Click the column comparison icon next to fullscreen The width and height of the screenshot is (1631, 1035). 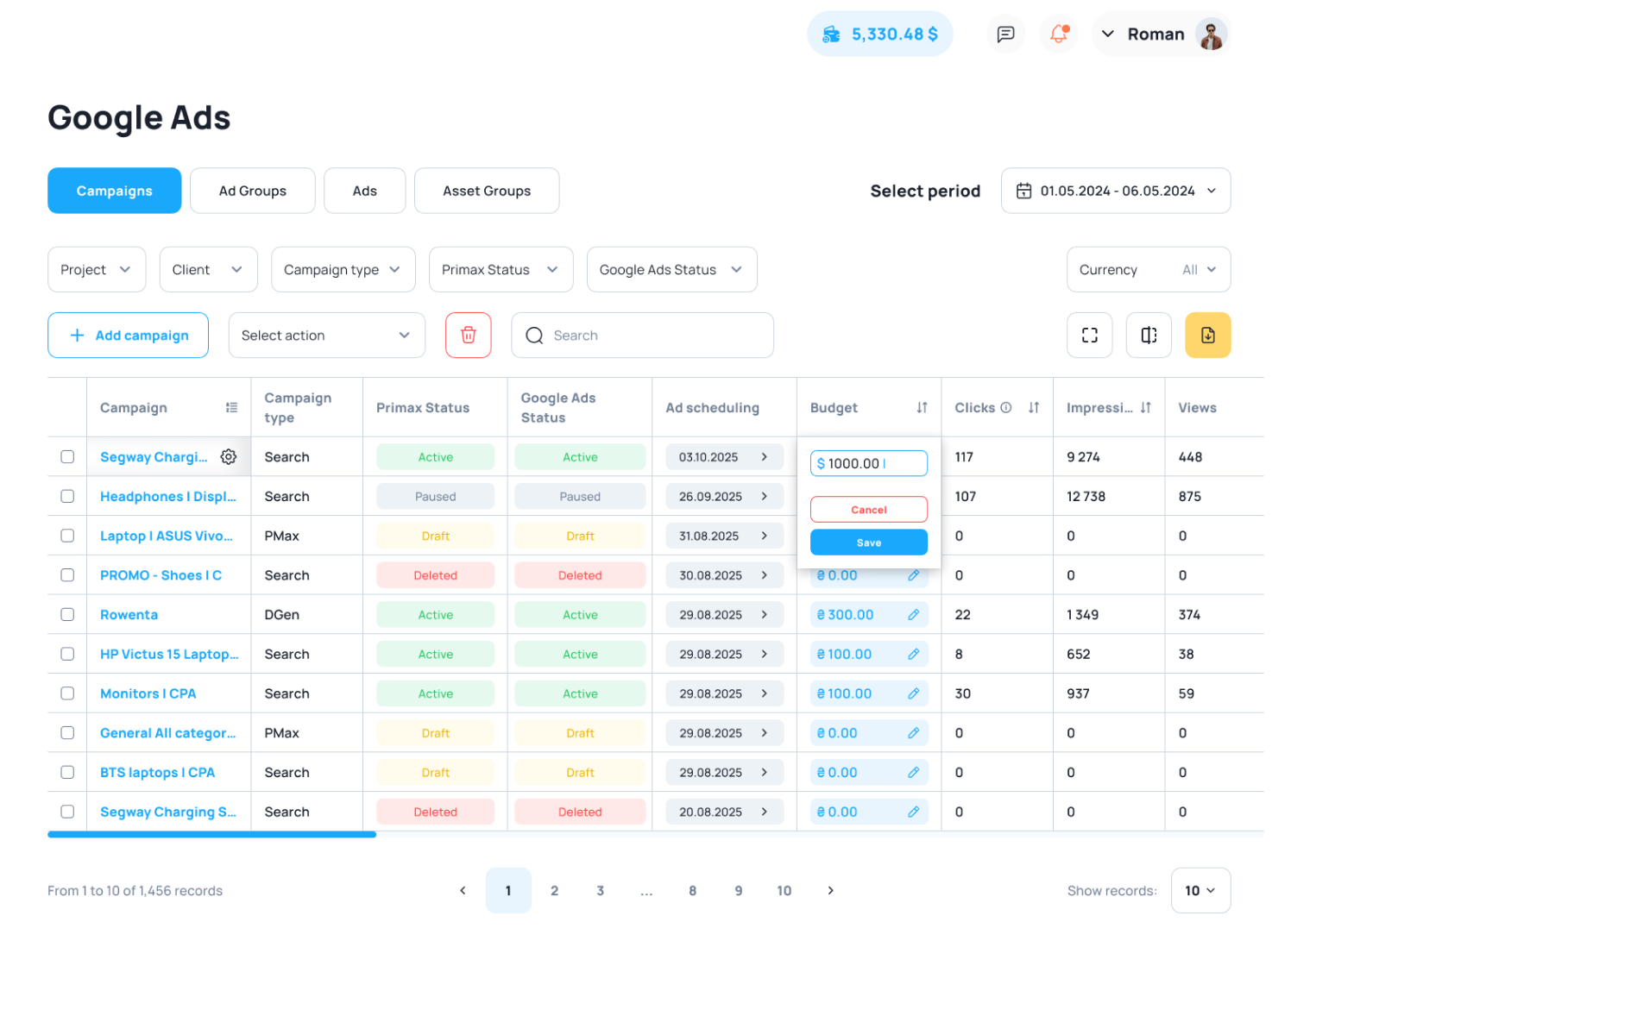pos(1148,335)
